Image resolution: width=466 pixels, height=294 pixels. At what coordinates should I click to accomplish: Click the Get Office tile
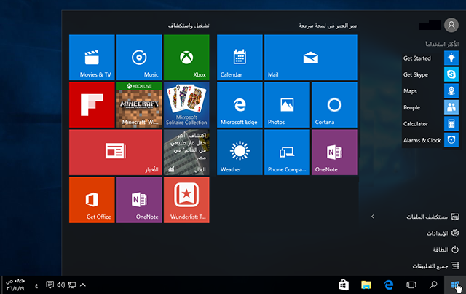92,200
